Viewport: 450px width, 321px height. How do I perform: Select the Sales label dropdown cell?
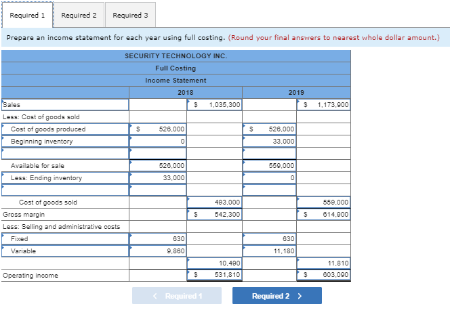click(65, 105)
